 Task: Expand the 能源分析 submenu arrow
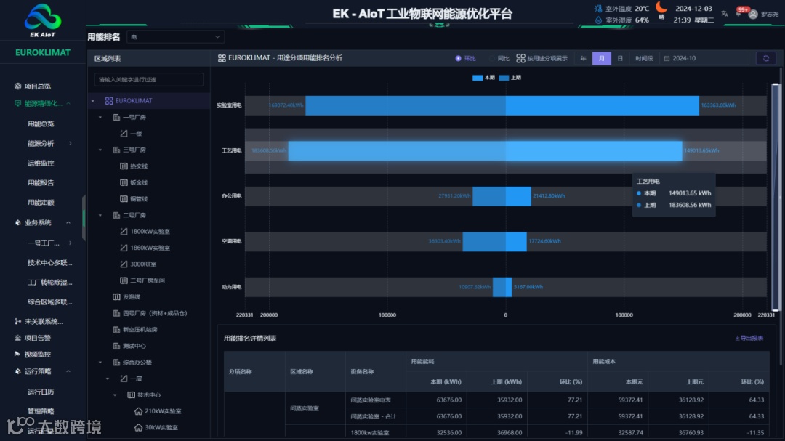click(70, 144)
